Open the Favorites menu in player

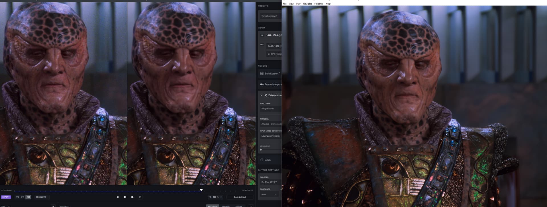pos(319,4)
